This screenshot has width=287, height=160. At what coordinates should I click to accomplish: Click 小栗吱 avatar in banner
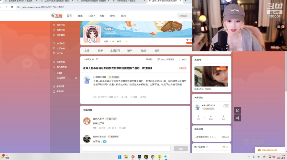point(92,34)
